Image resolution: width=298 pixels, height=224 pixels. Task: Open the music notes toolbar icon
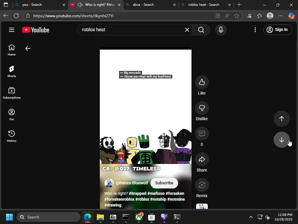(249, 16)
